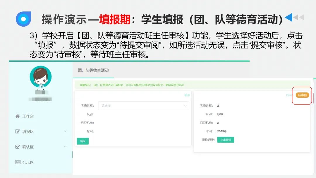Click the 填报 link above the form

click(187, 95)
